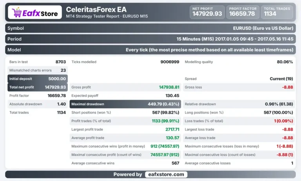Click Mismatched charts errors value 23
Viewport: 301px width, 181px height.
click(63, 70)
